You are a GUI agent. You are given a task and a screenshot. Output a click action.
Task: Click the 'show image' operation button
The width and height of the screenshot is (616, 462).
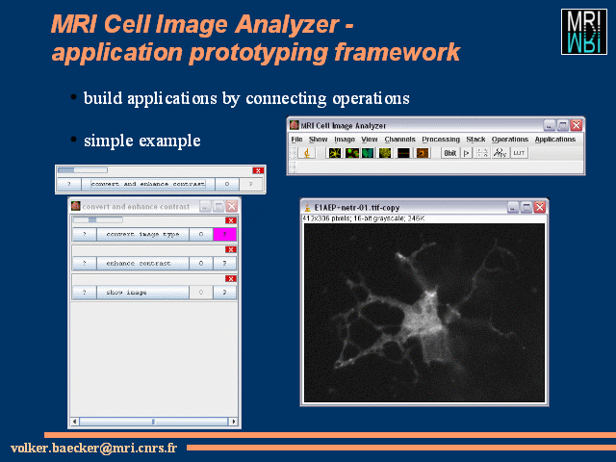(x=142, y=293)
